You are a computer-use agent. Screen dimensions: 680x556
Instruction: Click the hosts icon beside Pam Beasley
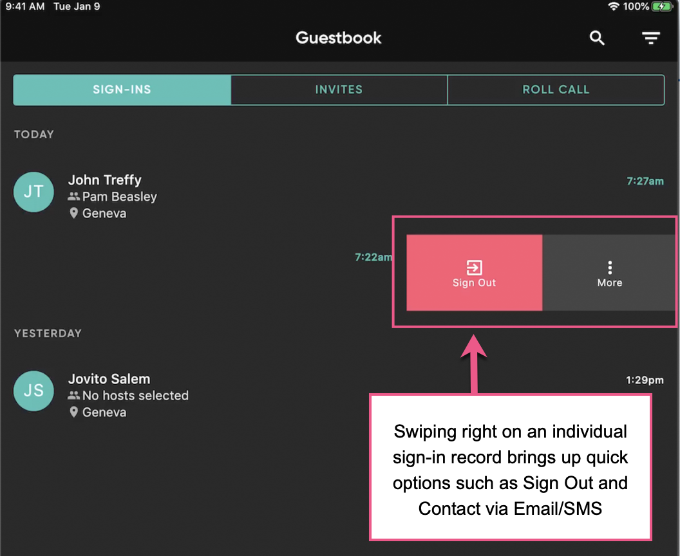74,197
